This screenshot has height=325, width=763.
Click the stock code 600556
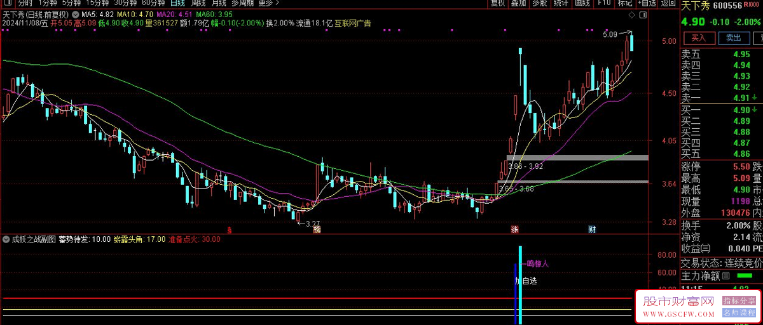pos(728,6)
